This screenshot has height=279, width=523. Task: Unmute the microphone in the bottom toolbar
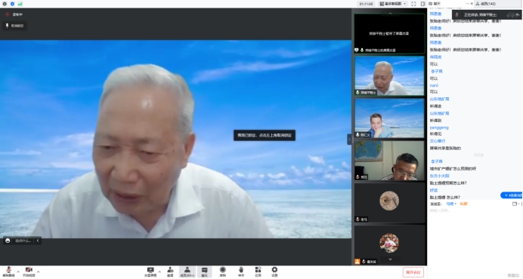(x=9, y=271)
